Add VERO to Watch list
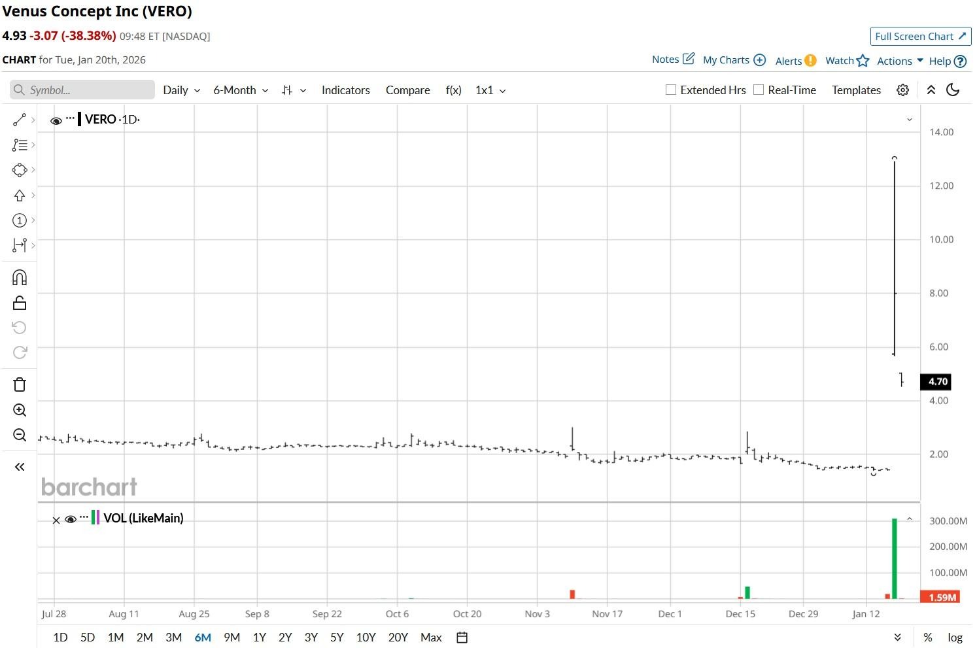The height and width of the screenshot is (648, 977). click(848, 61)
